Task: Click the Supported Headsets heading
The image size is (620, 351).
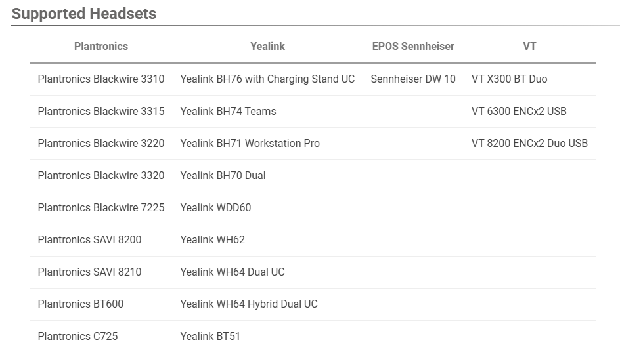Action: click(84, 14)
